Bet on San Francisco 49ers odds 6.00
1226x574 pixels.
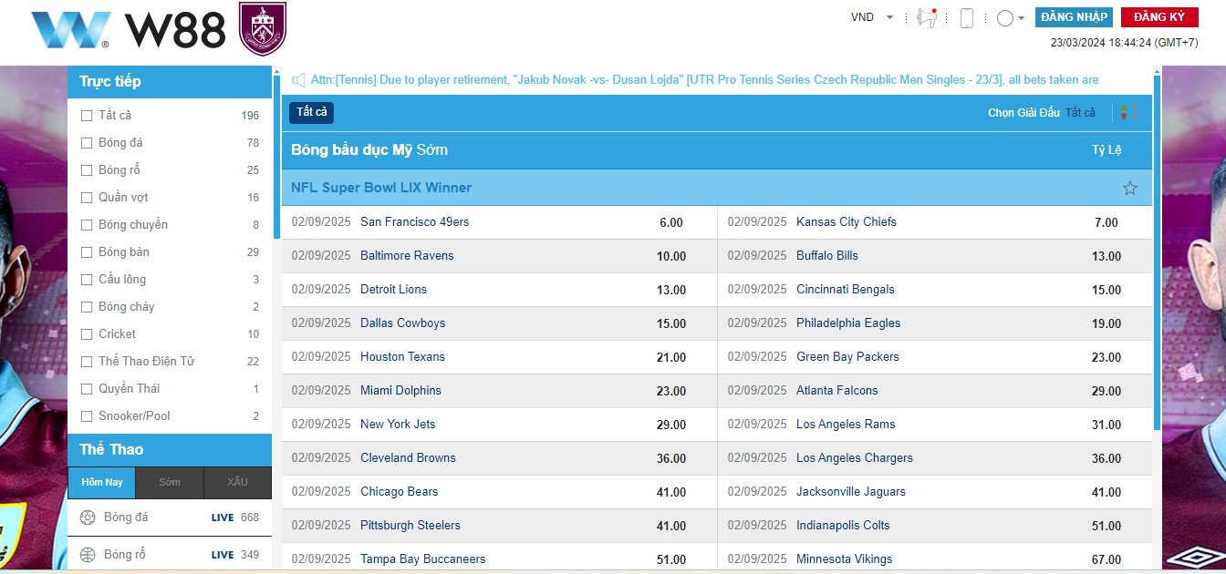pyautogui.click(x=671, y=222)
